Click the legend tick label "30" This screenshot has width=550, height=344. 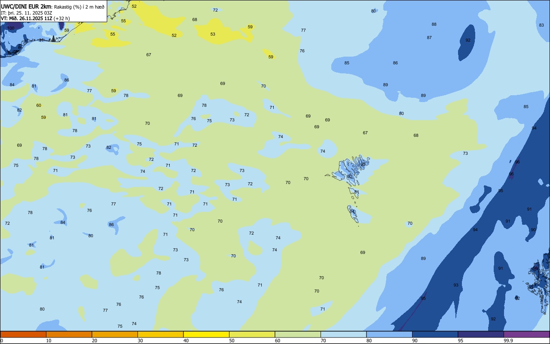[x=140, y=341]
